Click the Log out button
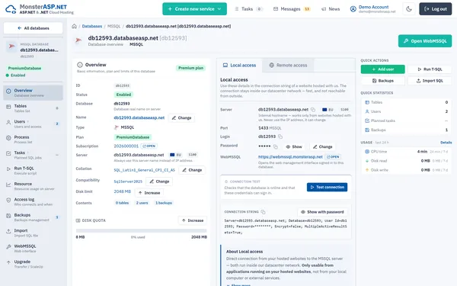This screenshot has width=457, height=286. coord(436,9)
